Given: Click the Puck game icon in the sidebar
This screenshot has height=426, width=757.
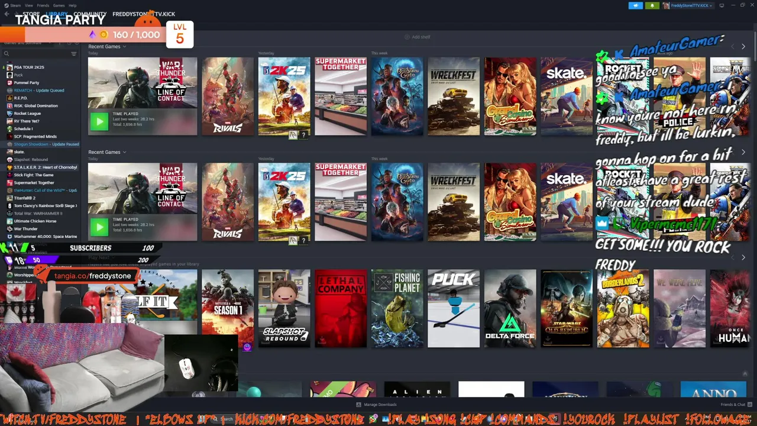Looking at the screenshot, I should click(9, 75).
